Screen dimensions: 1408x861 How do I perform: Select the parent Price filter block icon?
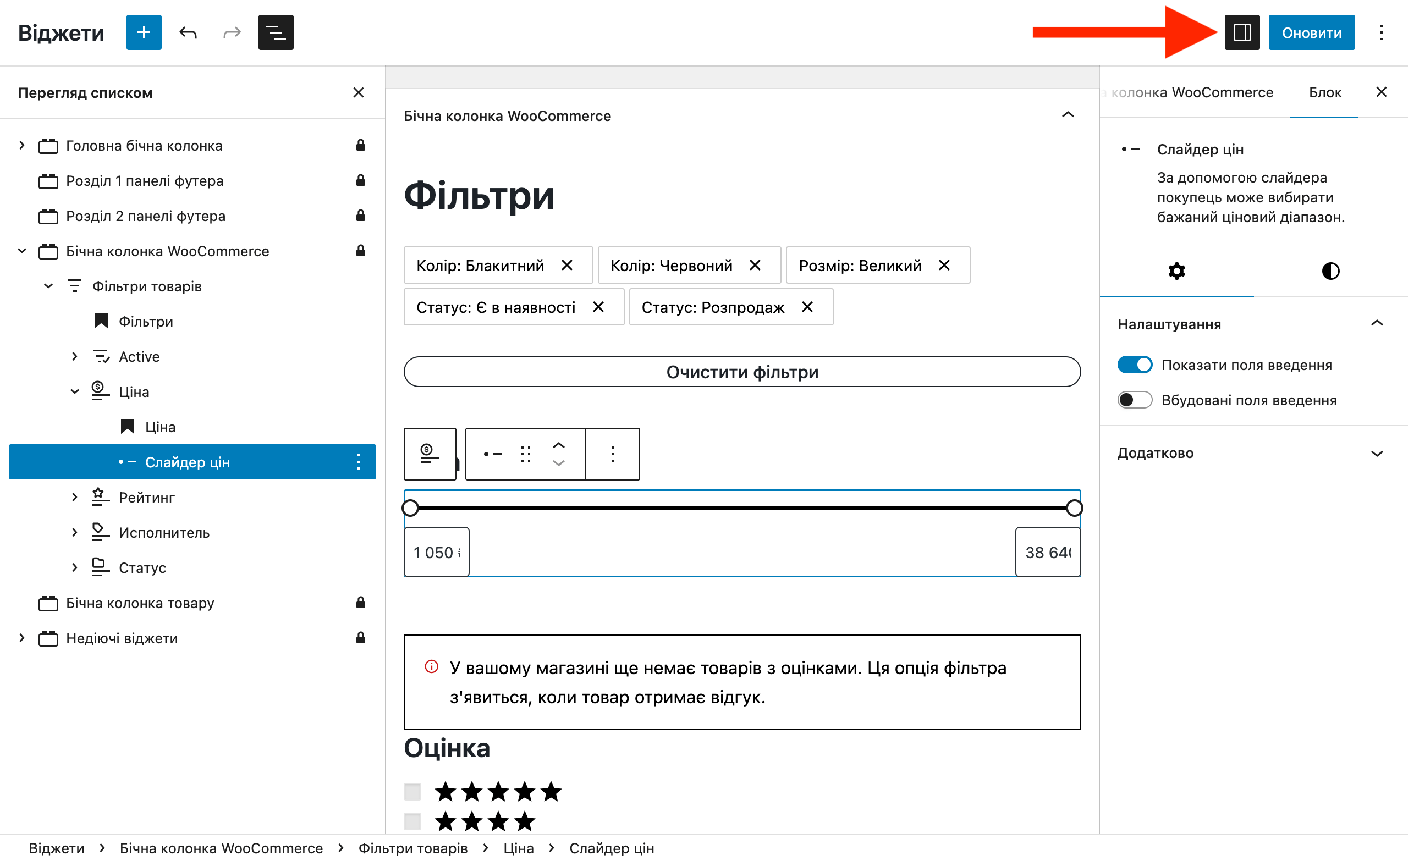(x=430, y=454)
